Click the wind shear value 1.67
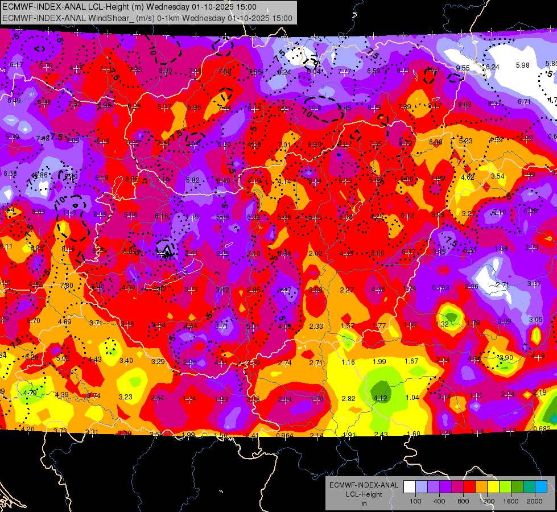The image size is (557, 512). pos(411,361)
